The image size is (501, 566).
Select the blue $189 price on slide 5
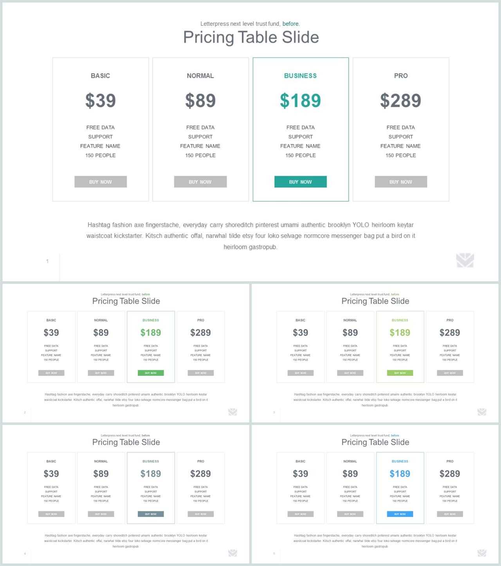click(400, 474)
